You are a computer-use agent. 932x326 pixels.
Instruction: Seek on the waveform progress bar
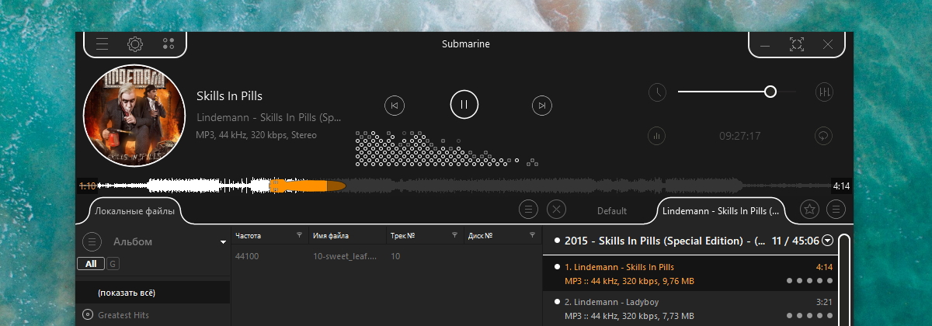pos(464,186)
